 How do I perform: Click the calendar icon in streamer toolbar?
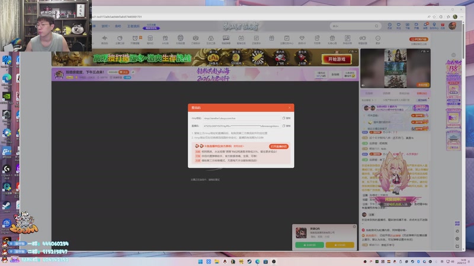coord(332,40)
